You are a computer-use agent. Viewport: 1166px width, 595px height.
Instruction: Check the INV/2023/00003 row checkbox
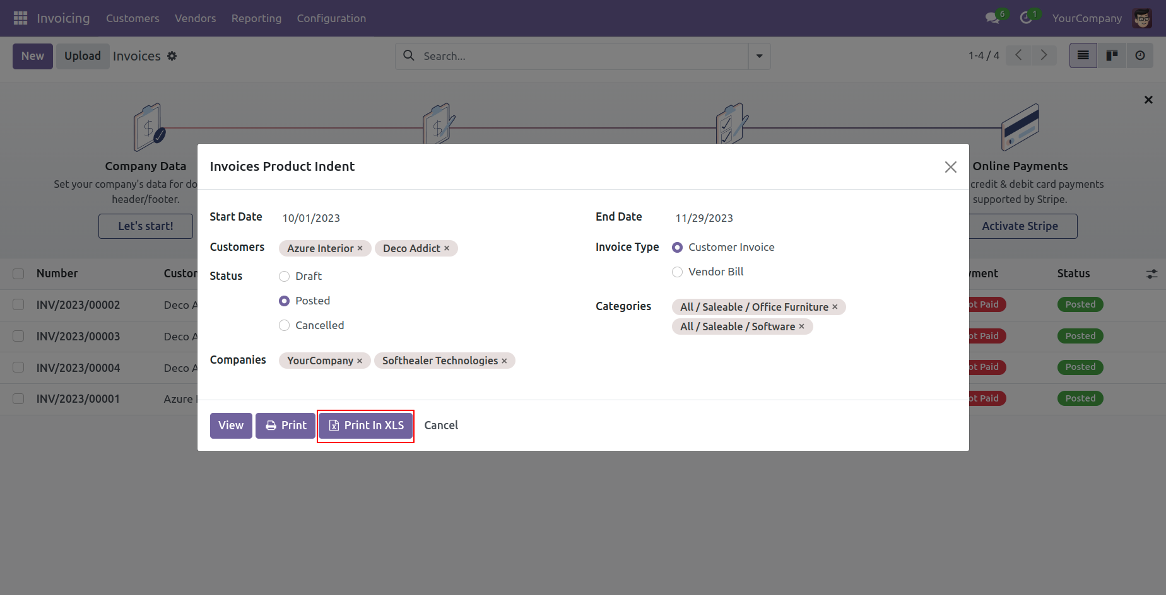coord(18,336)
